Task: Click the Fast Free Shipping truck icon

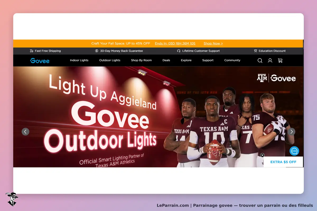Action: coord(32,51)
